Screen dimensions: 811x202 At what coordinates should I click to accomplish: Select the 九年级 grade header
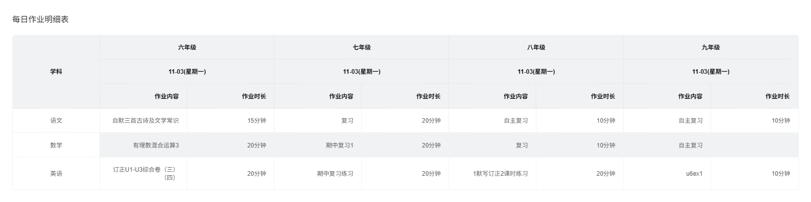[710, 47]
